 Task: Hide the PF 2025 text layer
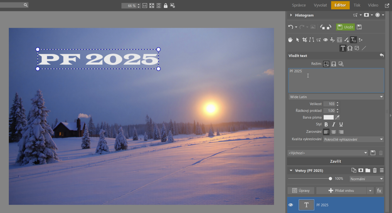click(290, 205)
